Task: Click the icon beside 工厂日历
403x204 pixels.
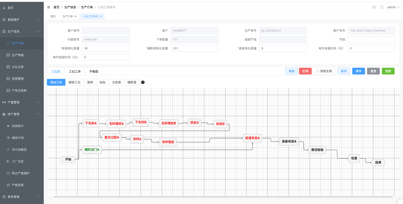Action: point(8,161)
